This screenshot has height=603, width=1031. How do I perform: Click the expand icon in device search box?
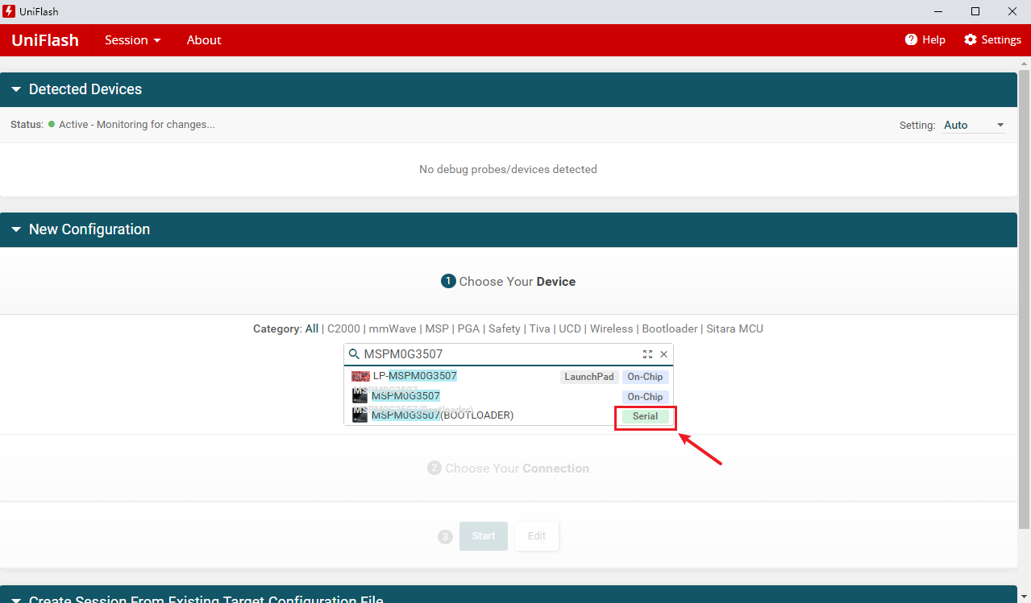[647, 354]
